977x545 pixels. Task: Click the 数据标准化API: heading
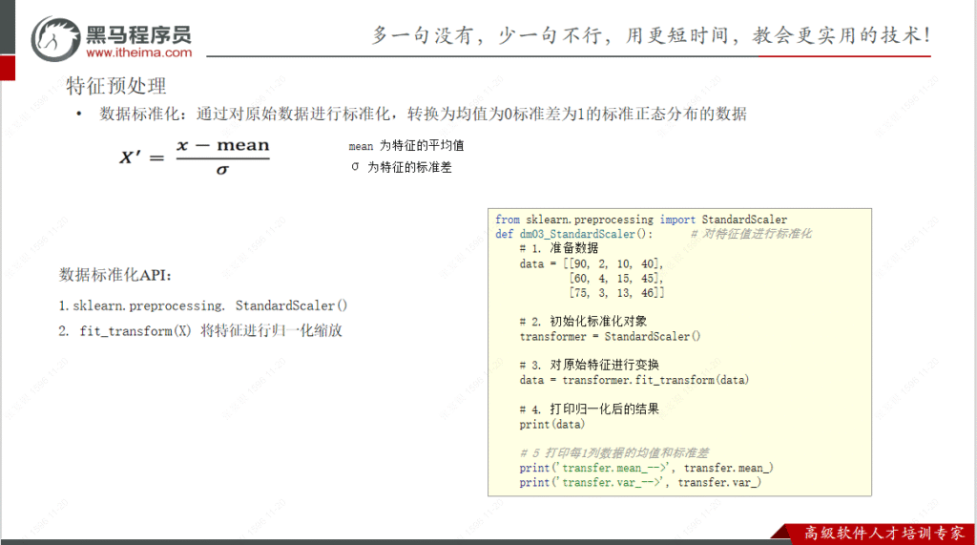pyautogui.click(x=116, y=275)
